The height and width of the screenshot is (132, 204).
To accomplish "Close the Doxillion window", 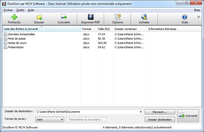I will [x=196, y=3].
